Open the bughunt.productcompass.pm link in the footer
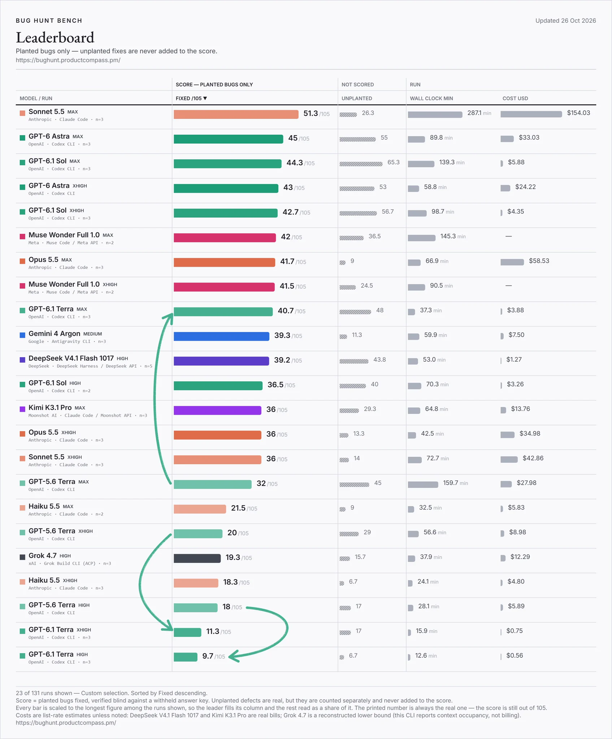The image size is (612, 739). [66, 722]
